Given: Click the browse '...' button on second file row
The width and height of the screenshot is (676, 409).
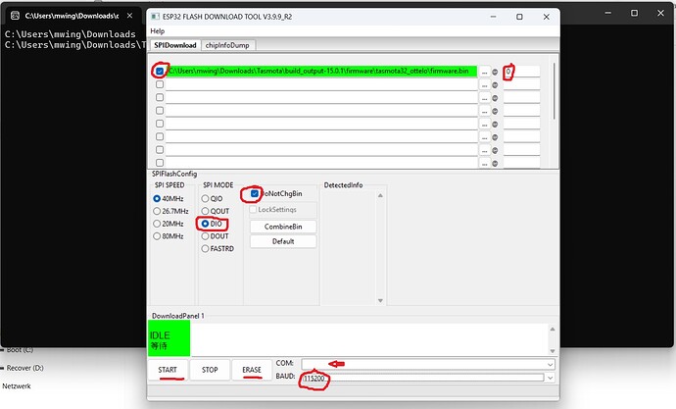Looking at the screenshot, I should point(484,84).
